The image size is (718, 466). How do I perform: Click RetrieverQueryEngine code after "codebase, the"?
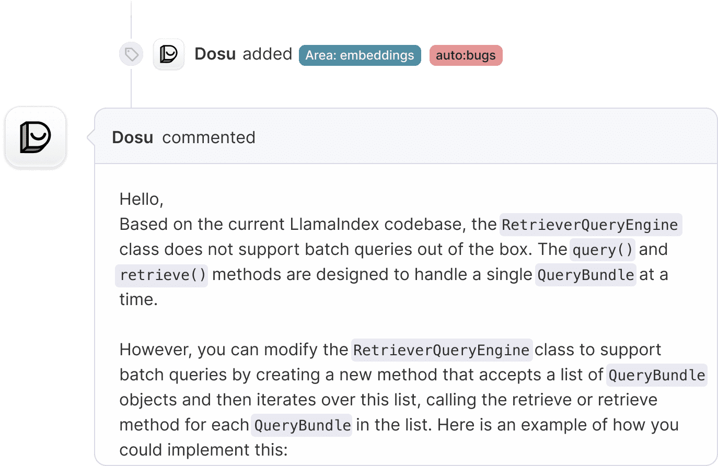point(590,225)
